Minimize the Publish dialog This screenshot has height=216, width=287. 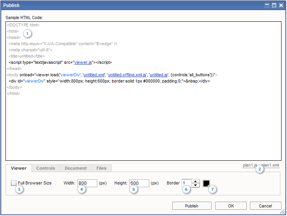pos(267,5)
